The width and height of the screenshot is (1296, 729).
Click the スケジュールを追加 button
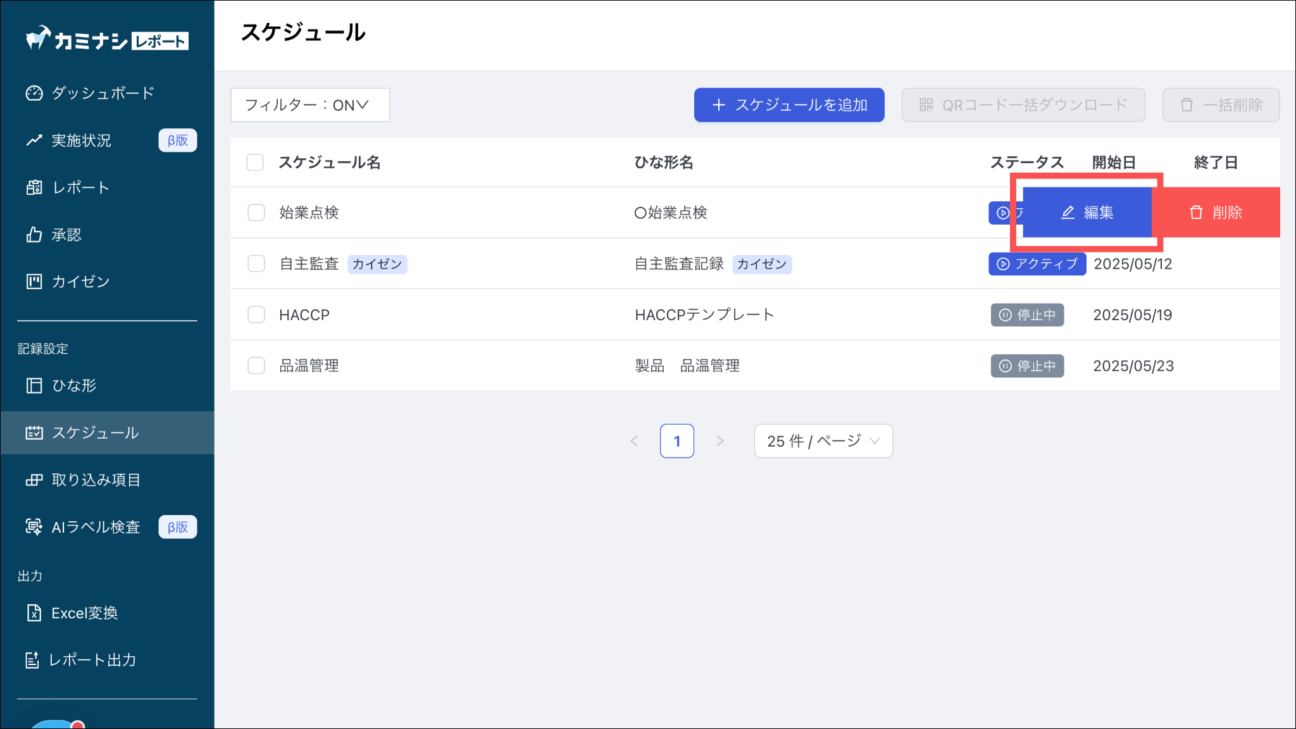[788, 105]
